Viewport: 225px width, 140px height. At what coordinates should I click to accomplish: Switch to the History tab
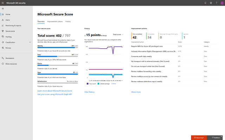click(68, 22)
